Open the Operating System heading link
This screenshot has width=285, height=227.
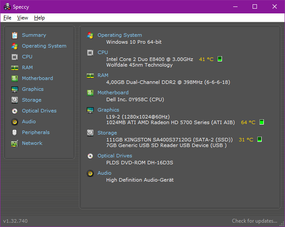point(119,35)
